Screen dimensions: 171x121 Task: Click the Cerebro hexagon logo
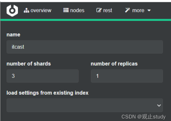(x=12, y=11)
